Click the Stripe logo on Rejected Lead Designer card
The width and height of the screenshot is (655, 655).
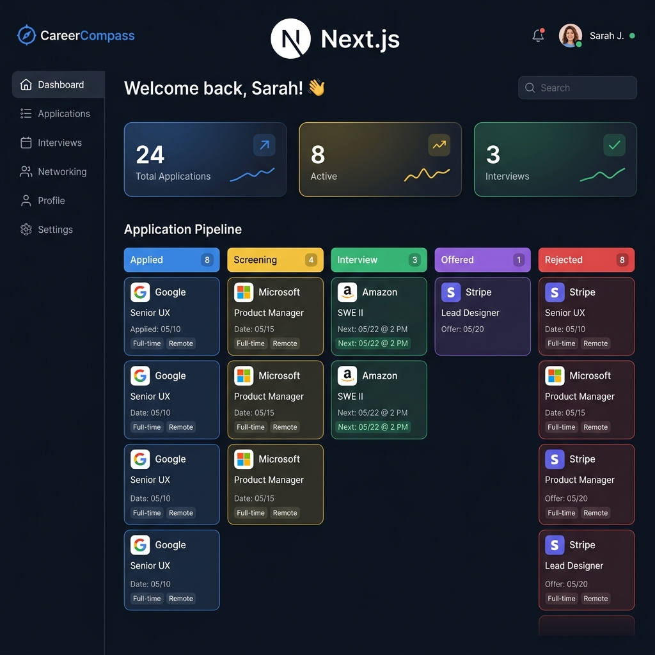[555, 545]
